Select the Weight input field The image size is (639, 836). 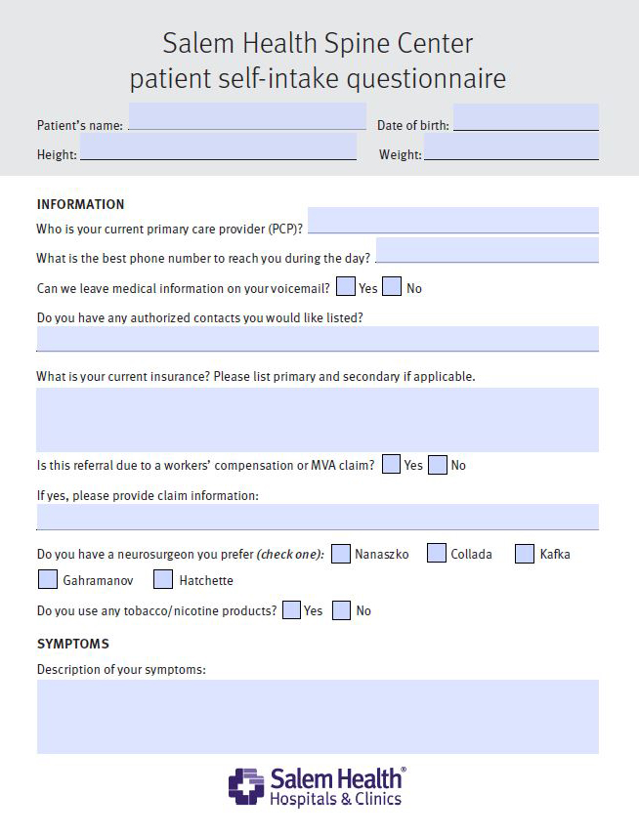coord(511,147)
